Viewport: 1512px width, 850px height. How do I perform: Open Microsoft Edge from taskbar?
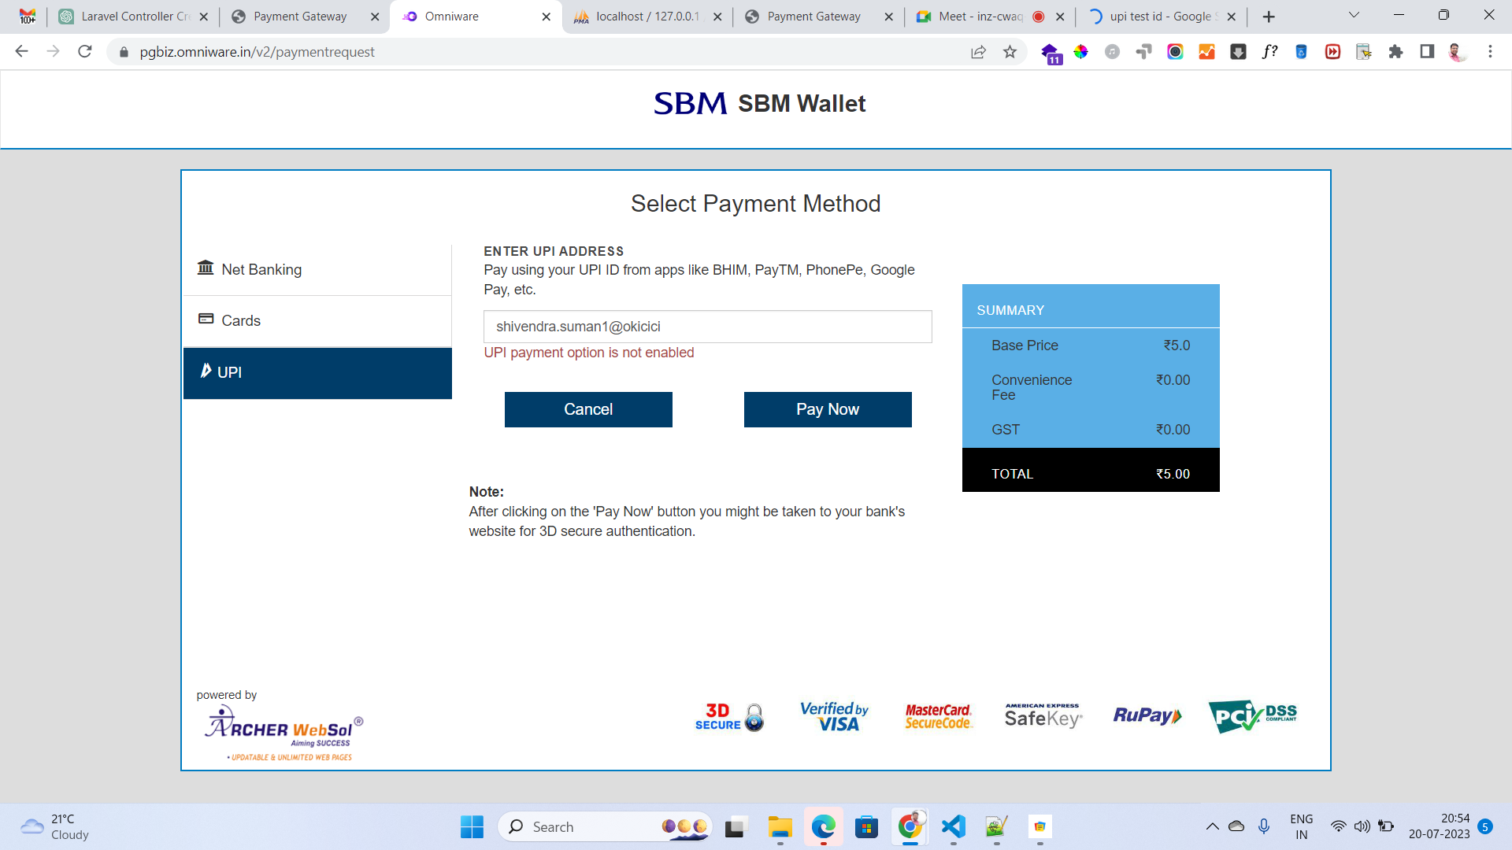pyautogui.click(x=823, y=827)
